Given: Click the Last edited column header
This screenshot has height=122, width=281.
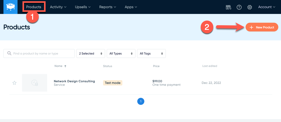Looking at the screenshot, I should pyautogui.click(x=210, y=66).
